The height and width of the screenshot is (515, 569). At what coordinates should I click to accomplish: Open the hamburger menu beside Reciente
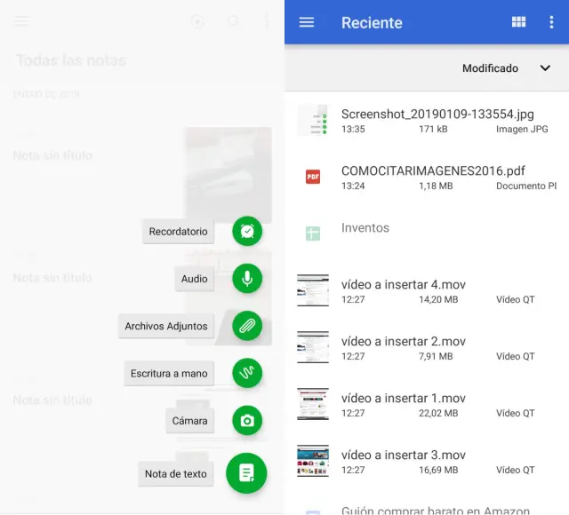tap(307, 22)
